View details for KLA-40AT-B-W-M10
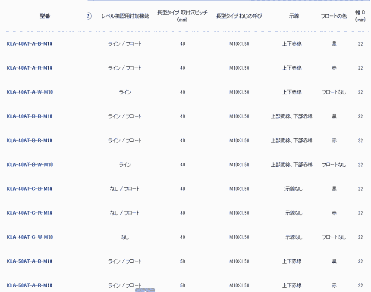This screenshot has width=371, height=292. click(x=30, y=165)
